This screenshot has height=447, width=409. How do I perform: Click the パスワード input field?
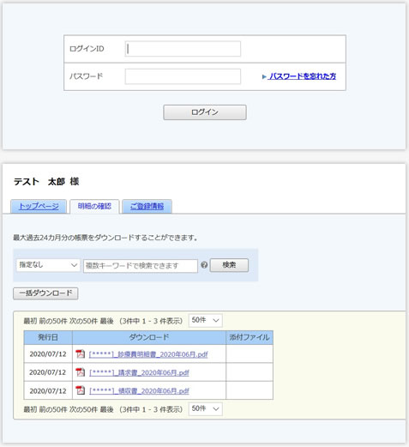[183, 76]
